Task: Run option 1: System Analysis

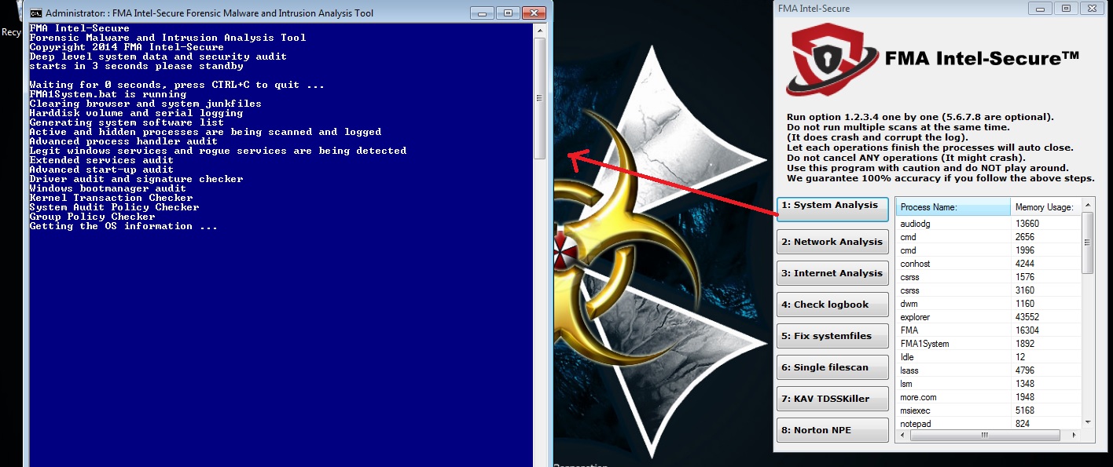Action: pyautogui.click(x=832, y=209)
